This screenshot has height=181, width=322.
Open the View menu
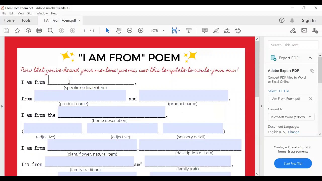(x=21, y=13)
